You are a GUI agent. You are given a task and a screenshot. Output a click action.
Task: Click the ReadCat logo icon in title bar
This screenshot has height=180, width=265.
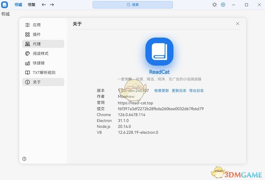4,4
